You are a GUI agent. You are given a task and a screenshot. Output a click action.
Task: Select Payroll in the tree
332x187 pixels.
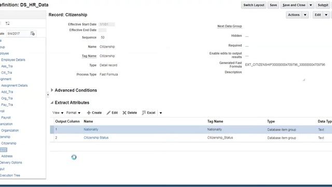[6, 117]
